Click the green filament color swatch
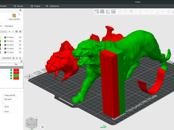The image size is (174, 130). 0,41
